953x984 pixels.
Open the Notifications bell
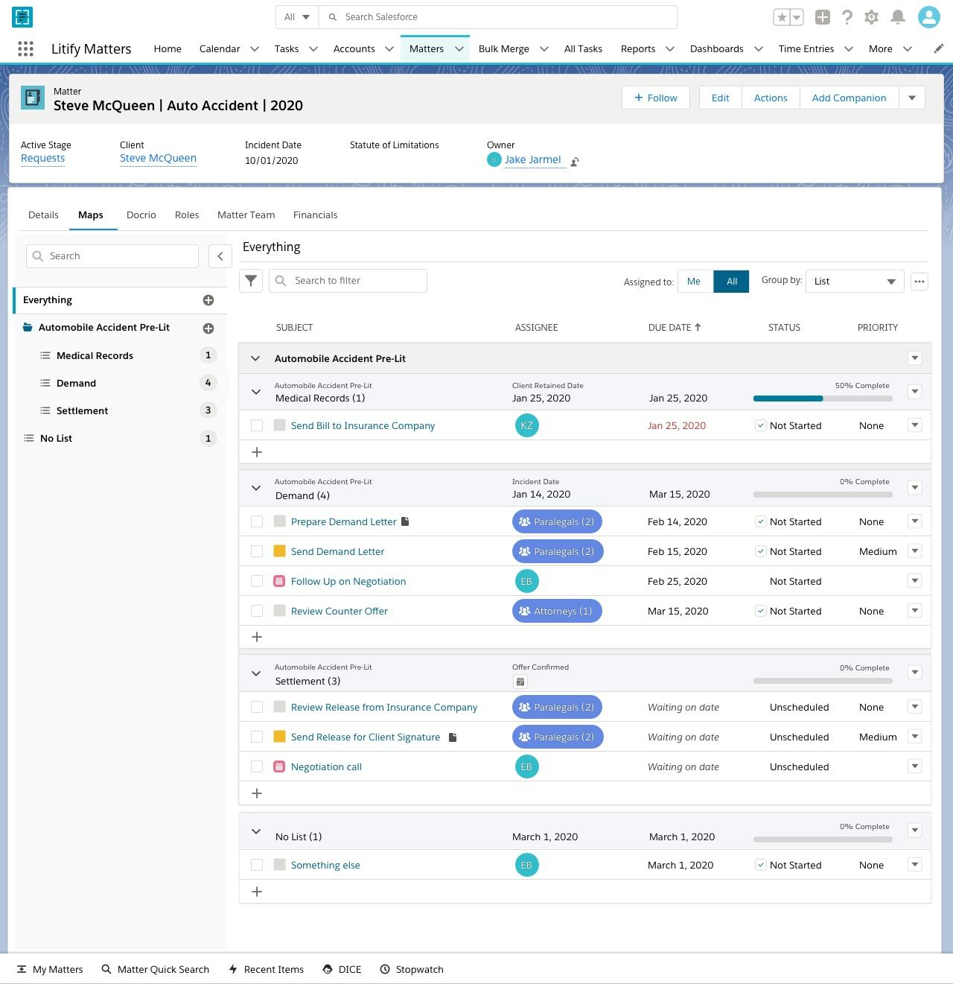898,17
